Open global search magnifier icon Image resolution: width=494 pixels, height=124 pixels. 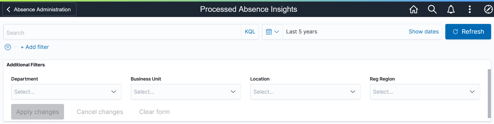click(x=432, y=9)
